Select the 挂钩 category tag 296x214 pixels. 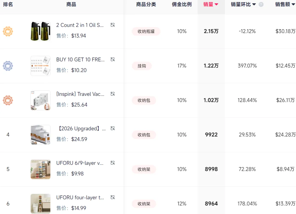(142, 66)
